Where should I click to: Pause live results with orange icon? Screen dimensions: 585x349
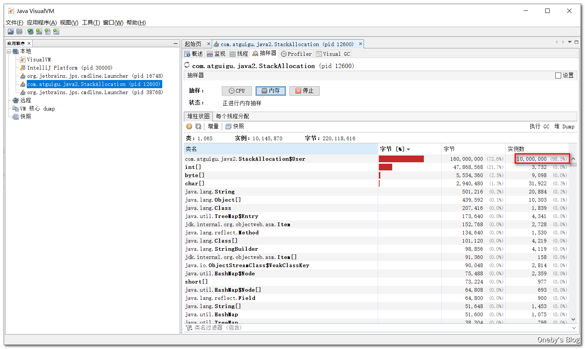click(189, 127)
